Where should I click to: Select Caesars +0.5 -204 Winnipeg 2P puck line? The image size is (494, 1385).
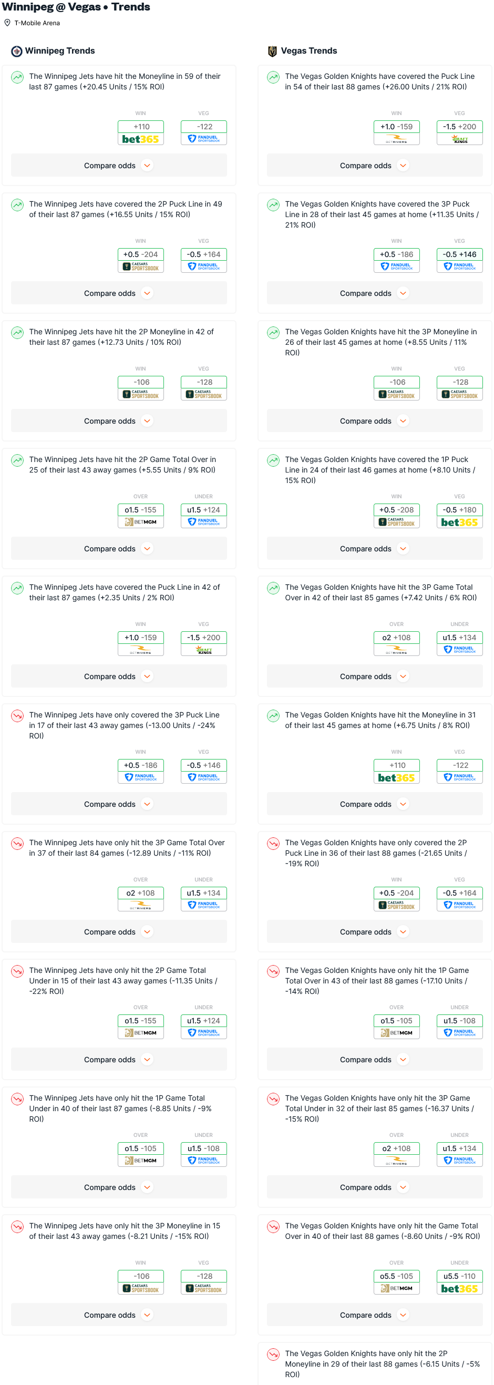click(141, 260)
